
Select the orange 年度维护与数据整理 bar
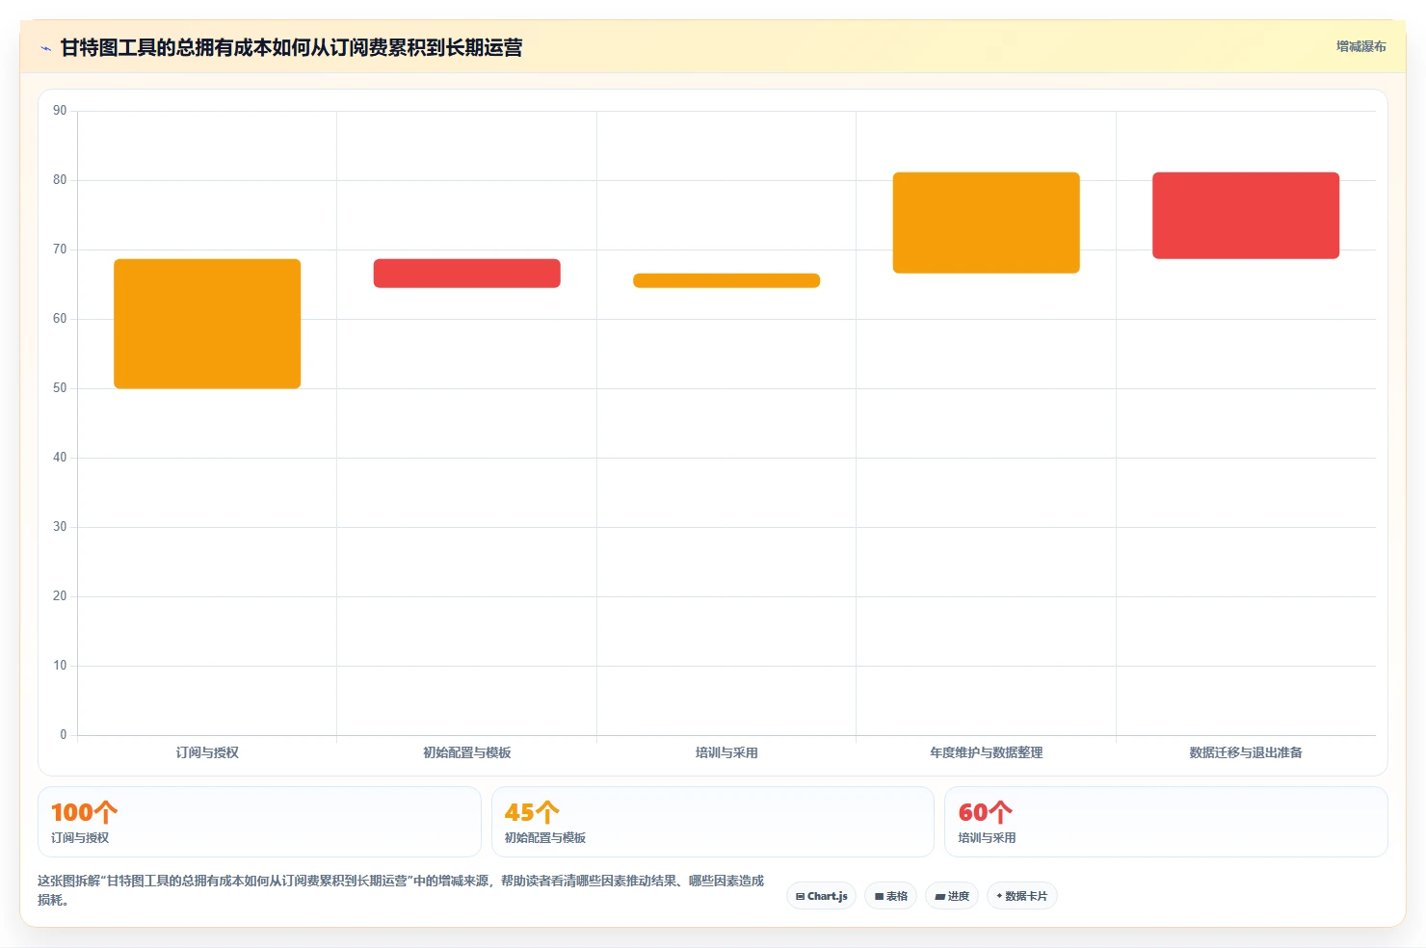[x=986, y=223]
